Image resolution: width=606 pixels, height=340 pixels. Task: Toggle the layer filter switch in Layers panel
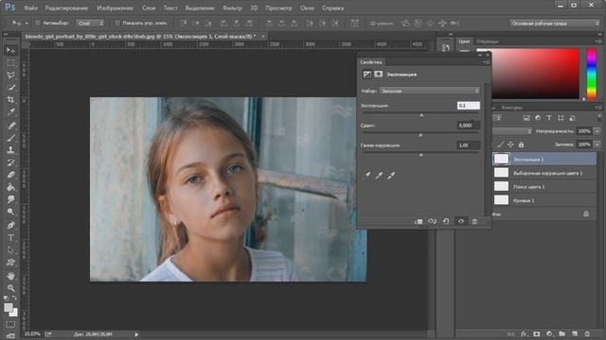pos(599,118)
